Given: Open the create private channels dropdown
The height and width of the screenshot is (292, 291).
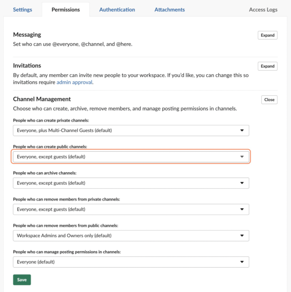Looking at the screenshot, I should point(131,130).
